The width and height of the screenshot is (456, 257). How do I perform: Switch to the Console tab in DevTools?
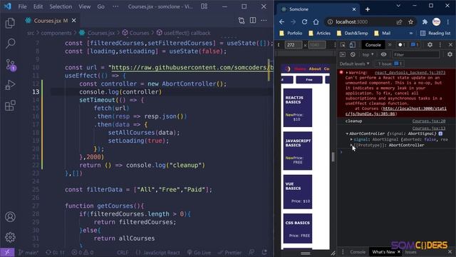373,45
